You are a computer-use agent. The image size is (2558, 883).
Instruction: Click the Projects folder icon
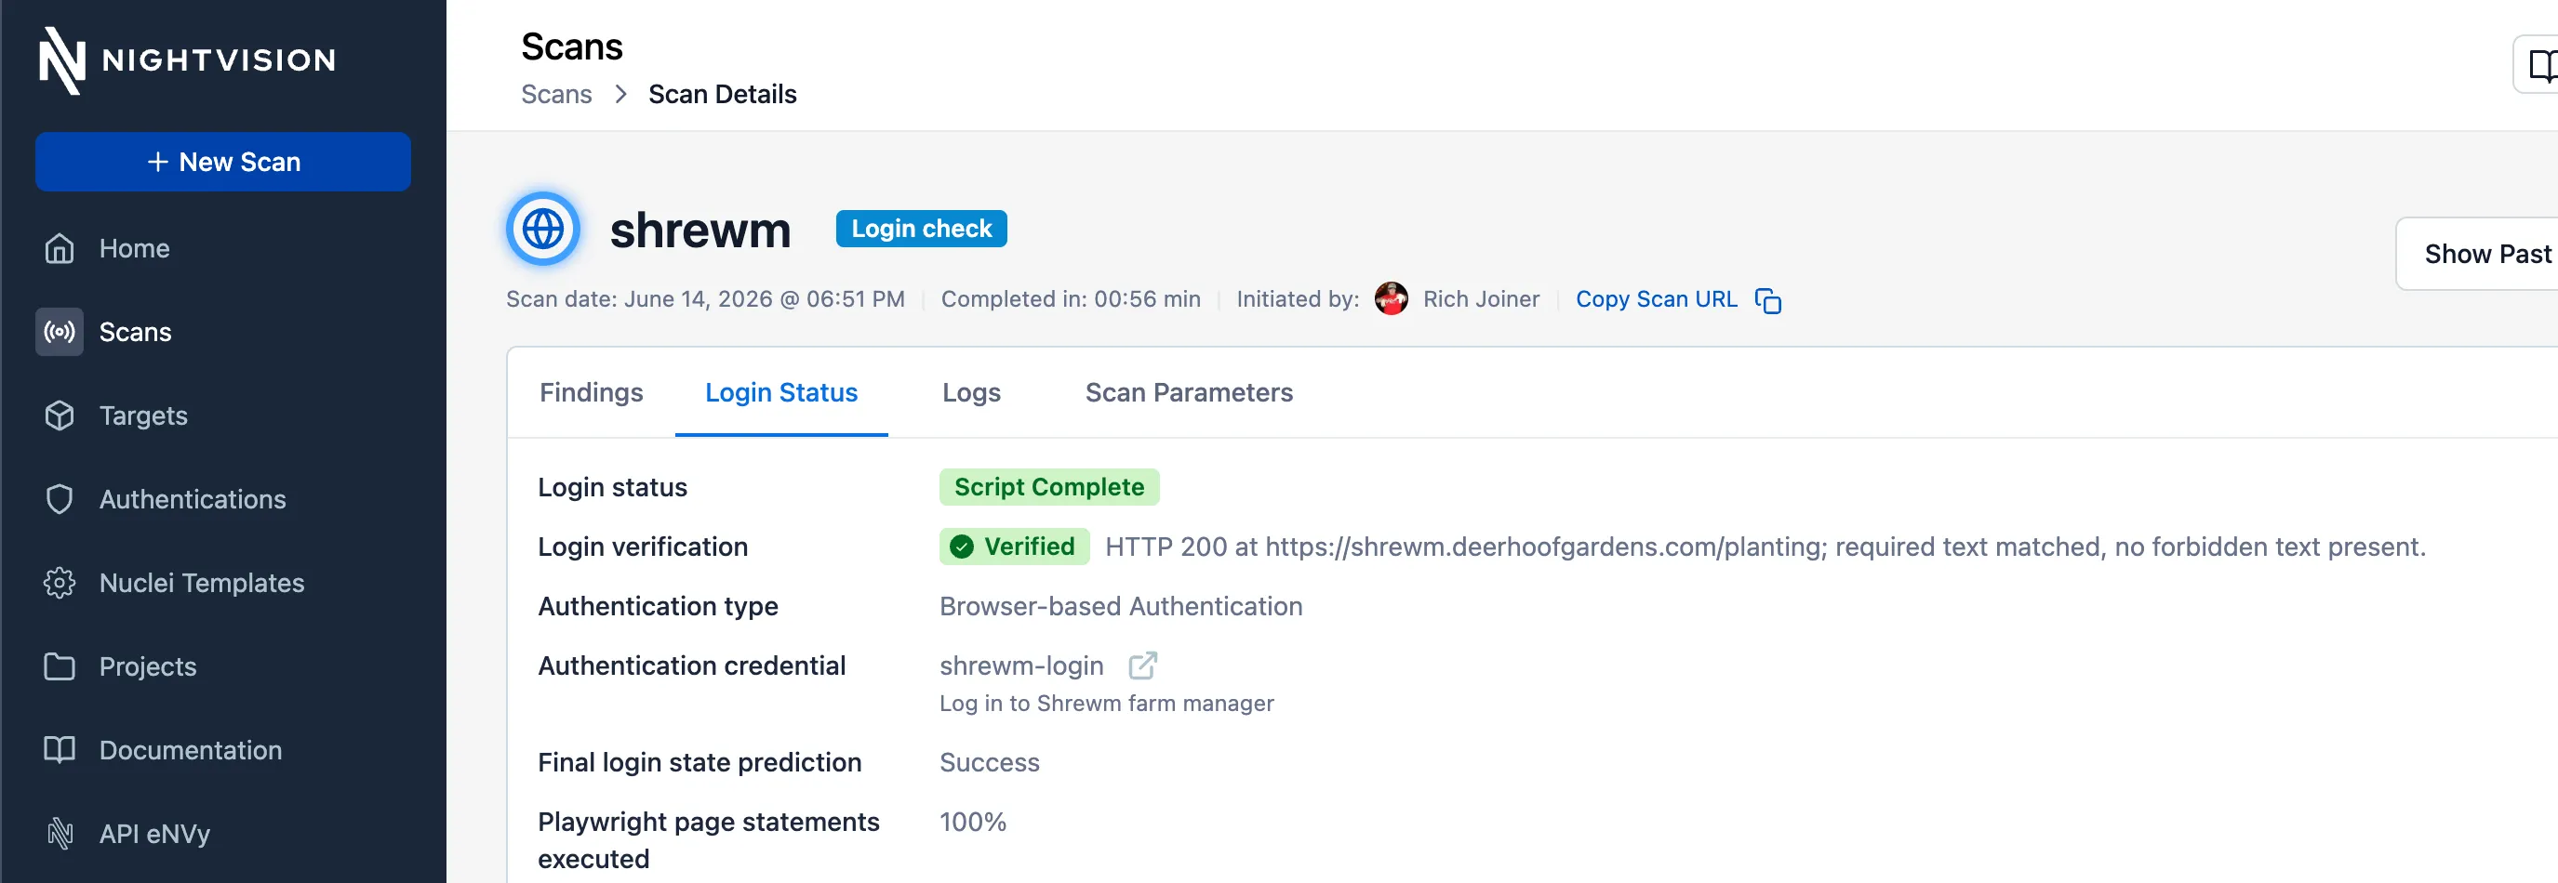60,666
